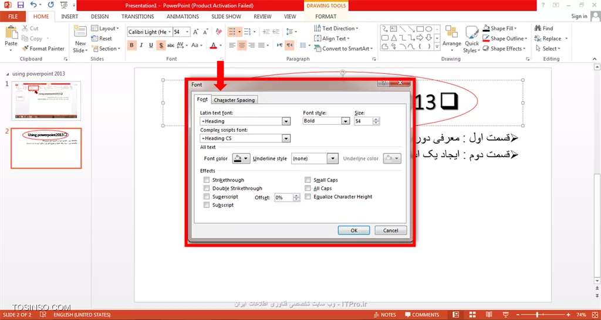Apply Underline from the Font group
Image resolution: width=601 pixels, height=320 pixels.
pyautogui.click(x=151, y=46)
